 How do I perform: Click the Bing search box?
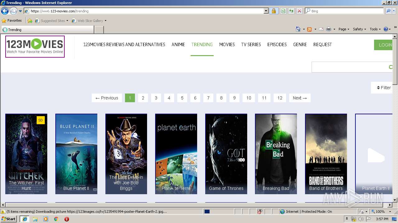[344, 11]
